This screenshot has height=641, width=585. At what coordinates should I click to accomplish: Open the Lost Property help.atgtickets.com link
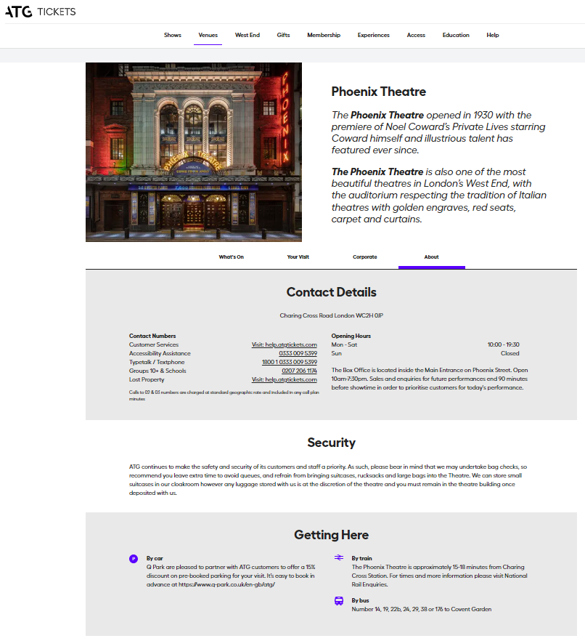click(284, 379)
